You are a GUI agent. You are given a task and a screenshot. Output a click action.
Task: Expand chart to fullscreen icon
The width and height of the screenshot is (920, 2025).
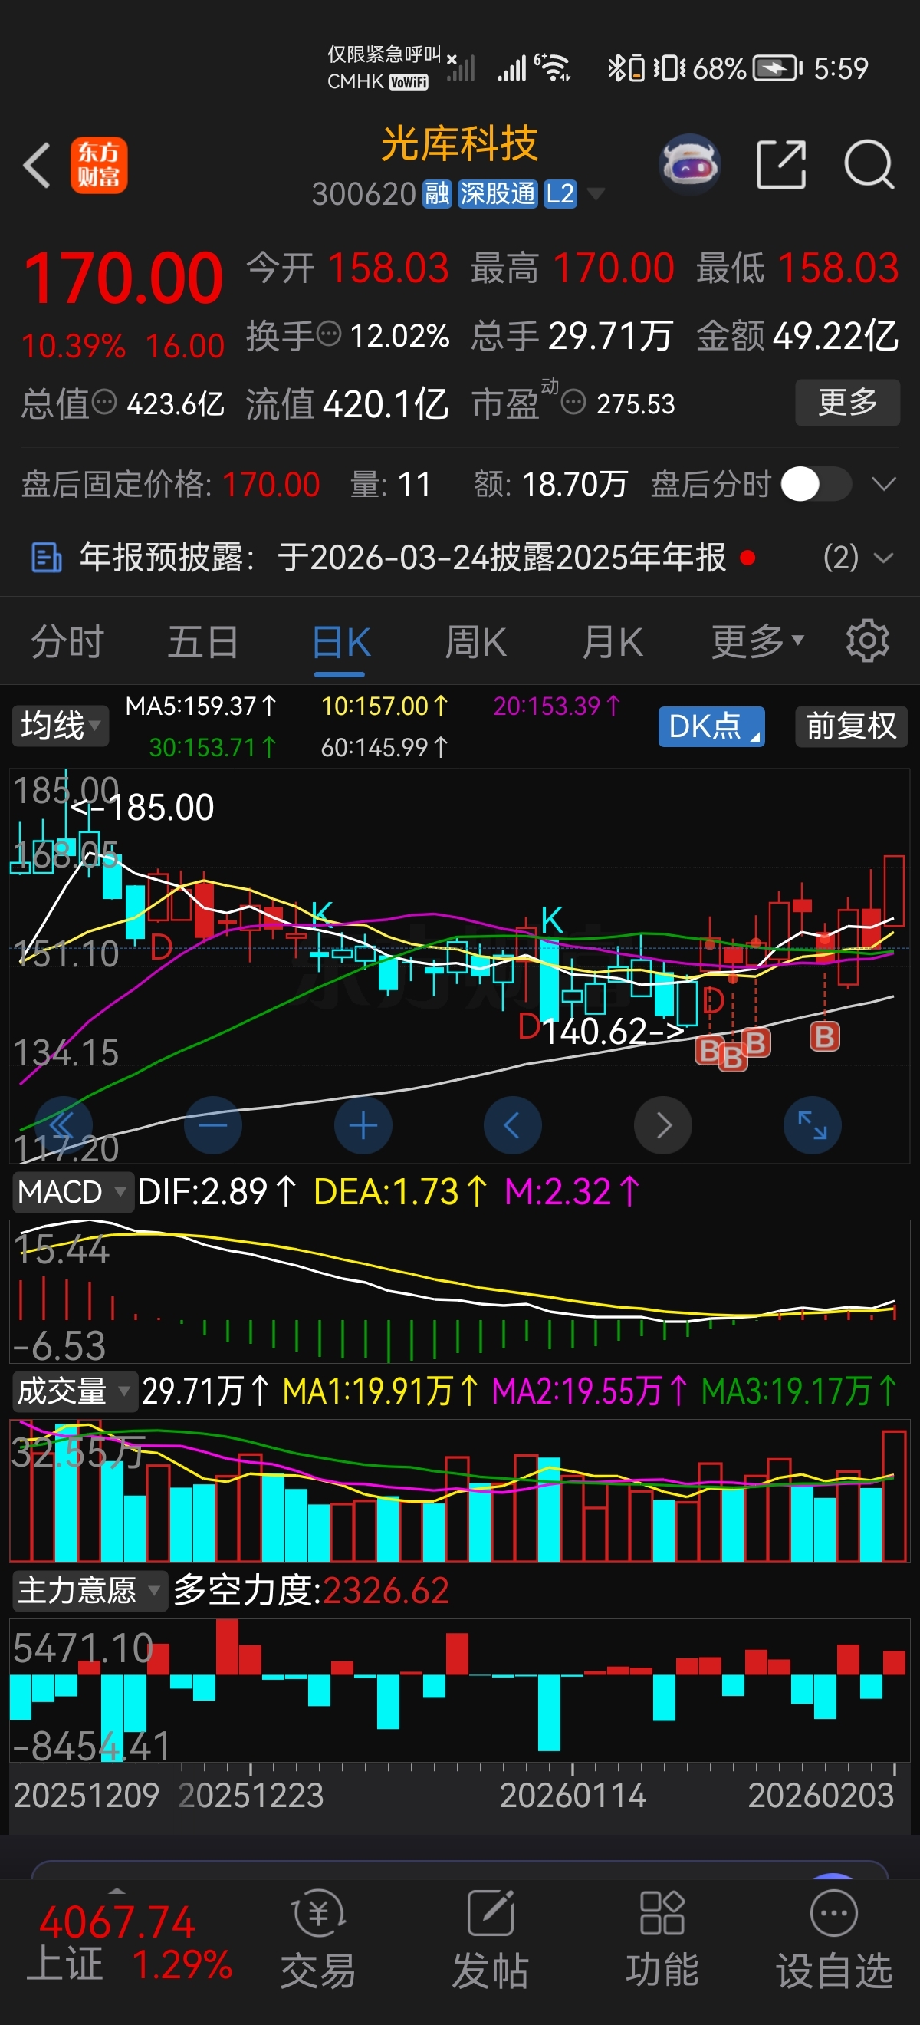(813, 1126)
